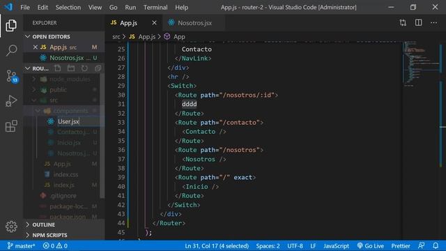Click src in the breadcrumb
Image resolution: width=446 pixels, height=251 pixels.
point(116,37)
